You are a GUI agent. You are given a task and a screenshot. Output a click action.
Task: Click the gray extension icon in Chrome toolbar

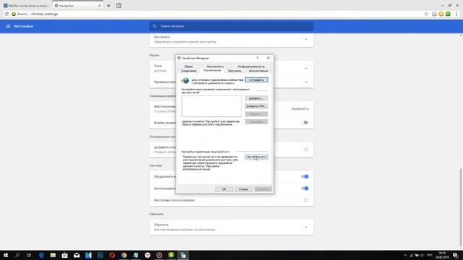pos(434,14)
